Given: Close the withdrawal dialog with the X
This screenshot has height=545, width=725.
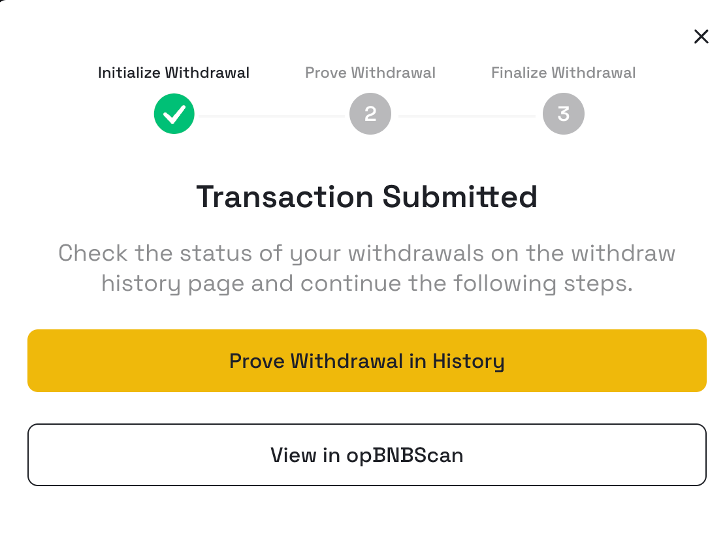Looking at the screenshot, I should [x=701, y=37].
